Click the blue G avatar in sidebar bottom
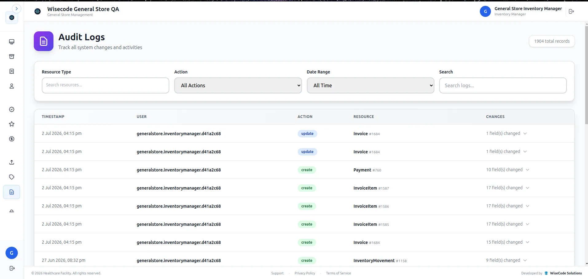Screen dimensions: 588x279 (12, 253)
